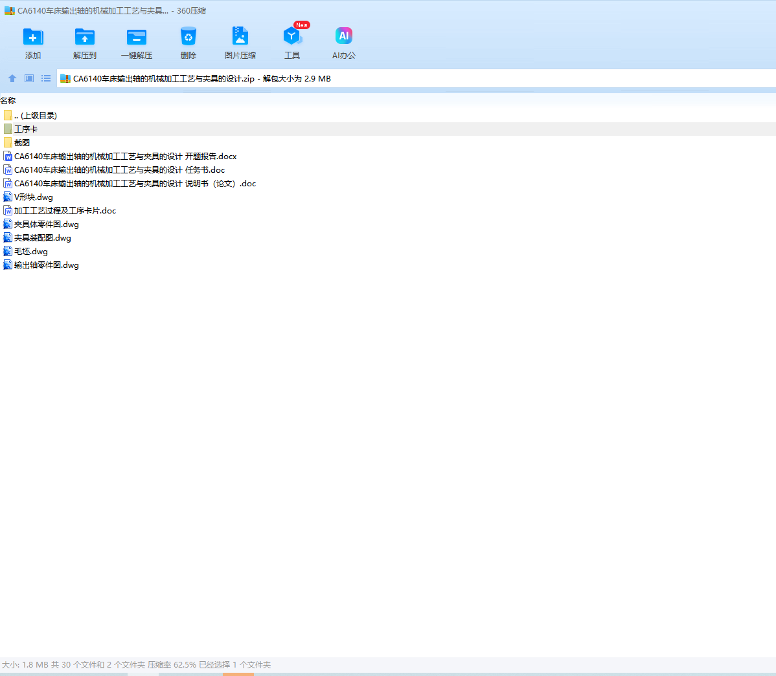This screenshot has width=776, height=676.
Task: Select the 夹具装配图.dwg file name
Action: click(x=43, y=237)
